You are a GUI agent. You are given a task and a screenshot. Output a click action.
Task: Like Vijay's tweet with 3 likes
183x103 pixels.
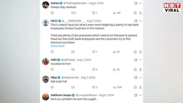95,87
